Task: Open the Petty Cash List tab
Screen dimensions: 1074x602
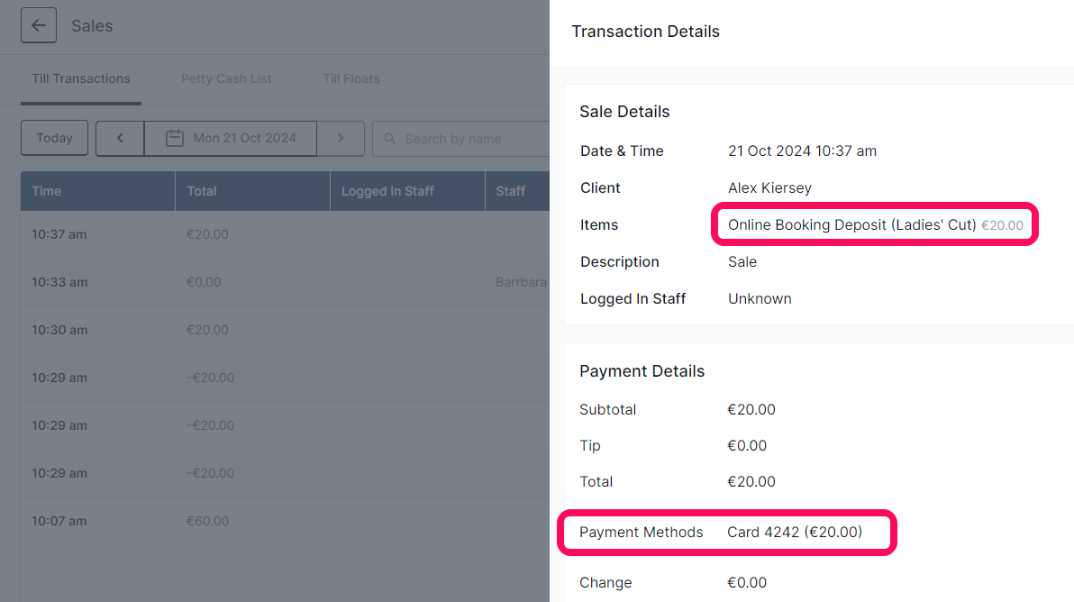Action: (x=226, y=78)
